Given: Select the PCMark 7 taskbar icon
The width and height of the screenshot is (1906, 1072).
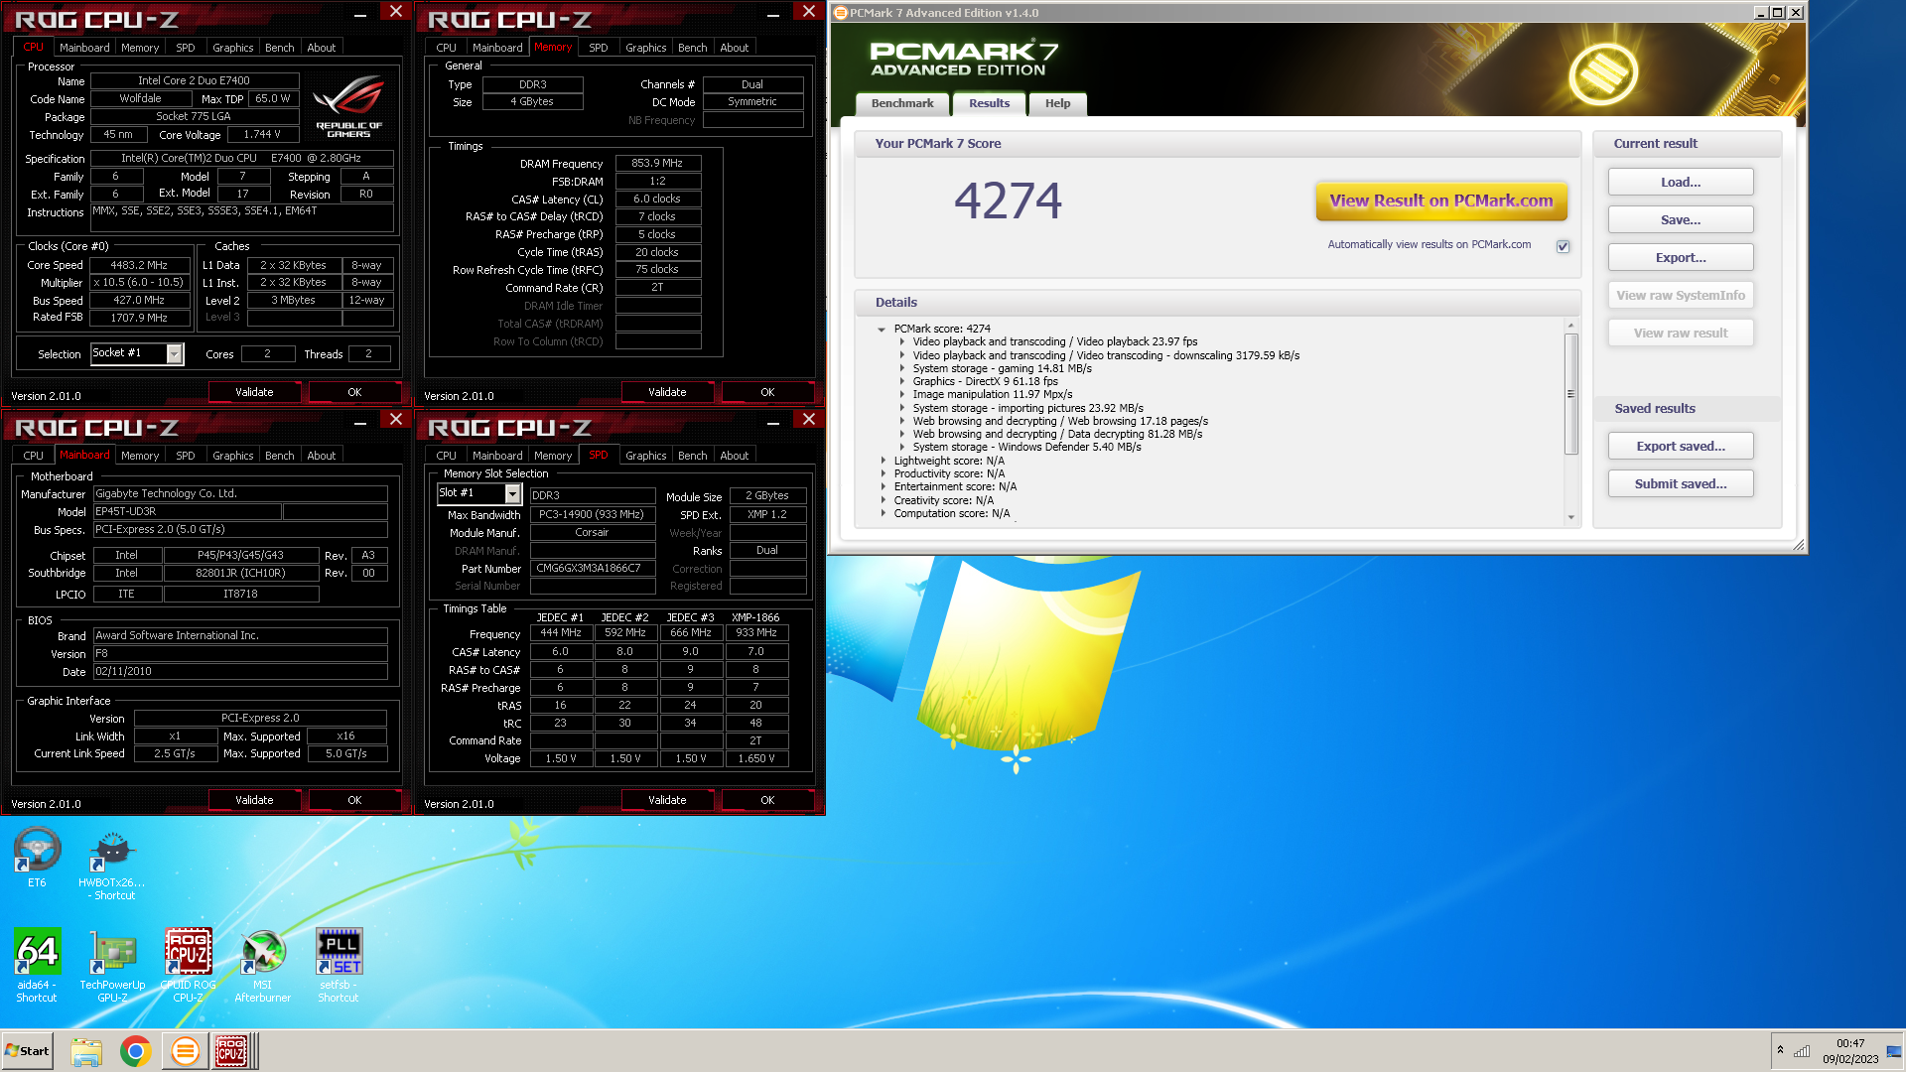Looking at the screenshot, I should 185,1051.
